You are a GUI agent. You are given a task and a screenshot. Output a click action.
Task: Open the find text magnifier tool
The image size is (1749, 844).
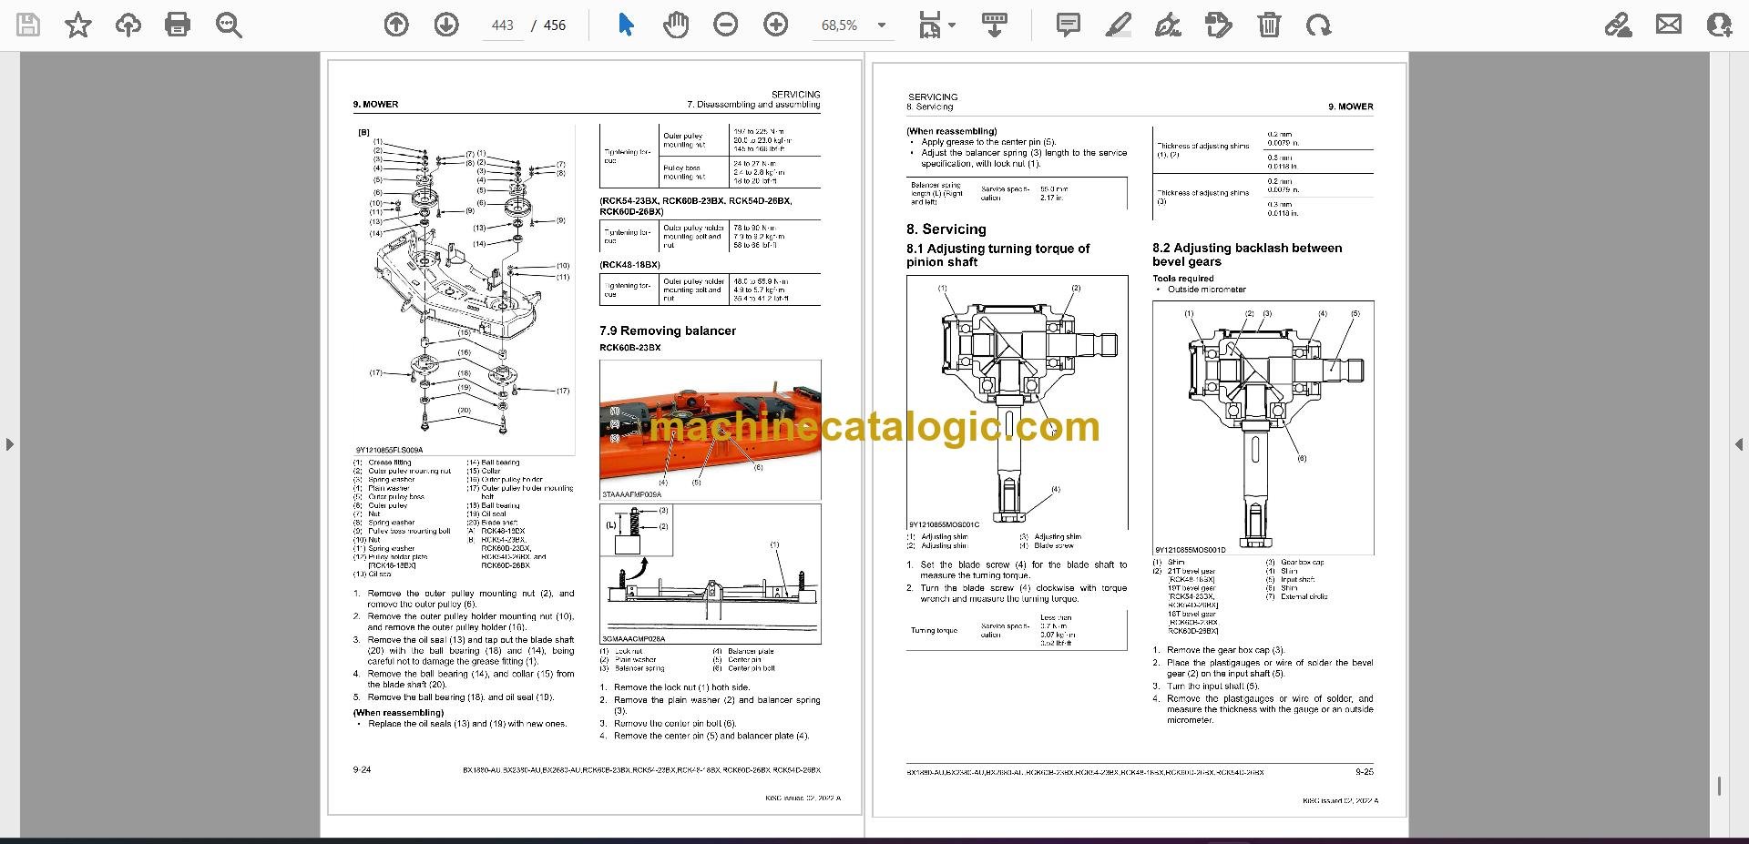(229, 25)
